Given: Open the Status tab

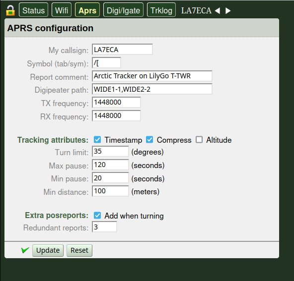Looking at the screenshot, I should pos(33,10).
